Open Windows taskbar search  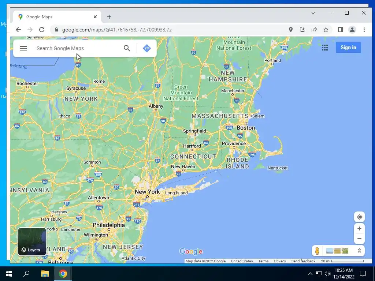pyautogui.click(x=26, y=274)
